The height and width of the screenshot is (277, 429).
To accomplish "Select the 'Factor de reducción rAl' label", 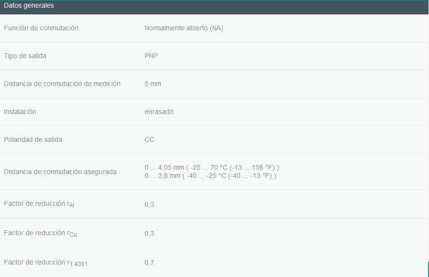I will click(x=39, y=204).
